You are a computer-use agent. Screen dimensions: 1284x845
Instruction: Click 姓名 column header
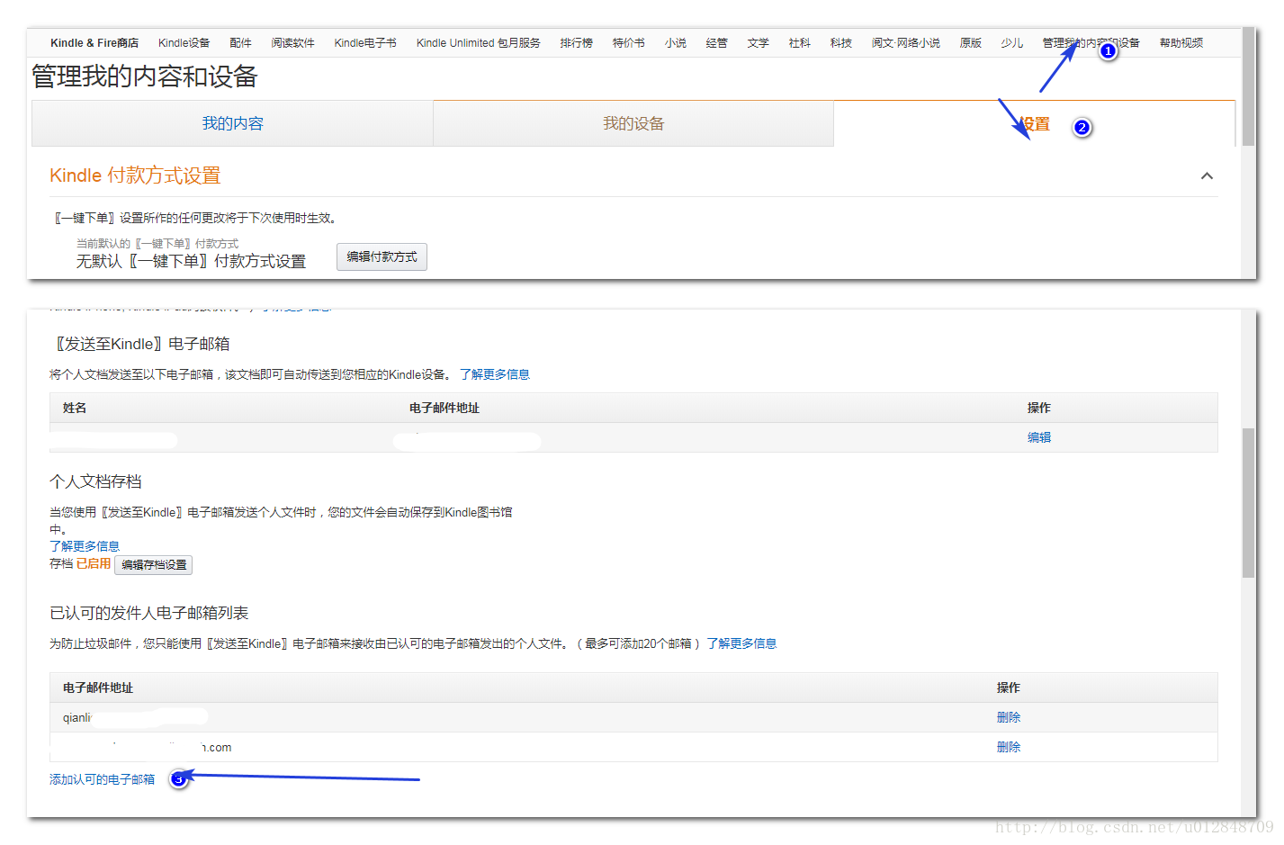75,408
